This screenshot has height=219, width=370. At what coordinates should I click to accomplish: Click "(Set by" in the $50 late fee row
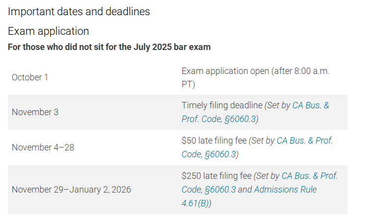click(262, 141)
